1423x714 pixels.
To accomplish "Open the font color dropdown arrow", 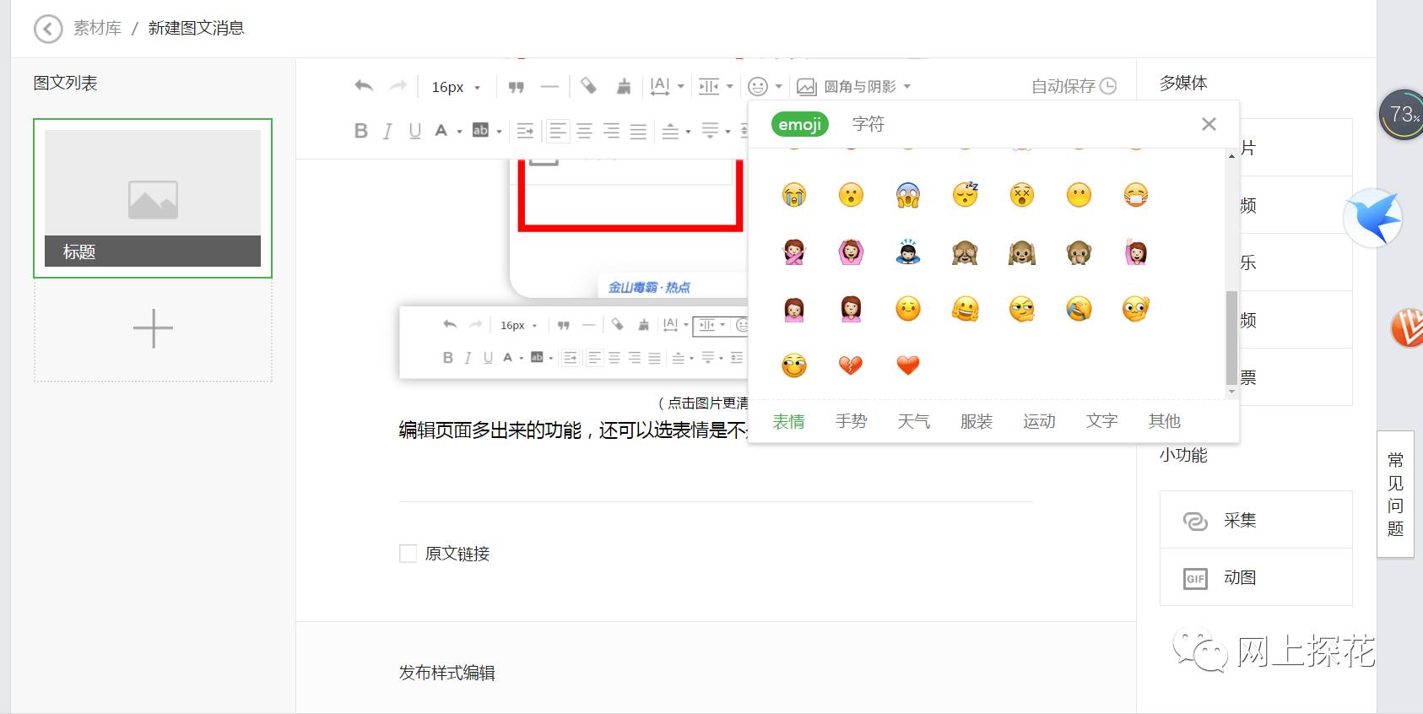I will pyautogui.click(x=459, y=131).
